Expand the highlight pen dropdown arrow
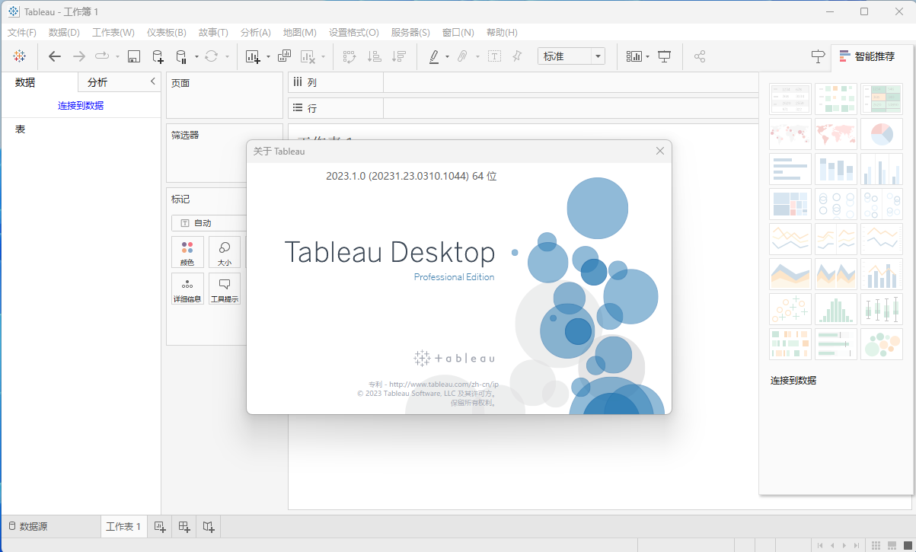 [x=447, y=56]
